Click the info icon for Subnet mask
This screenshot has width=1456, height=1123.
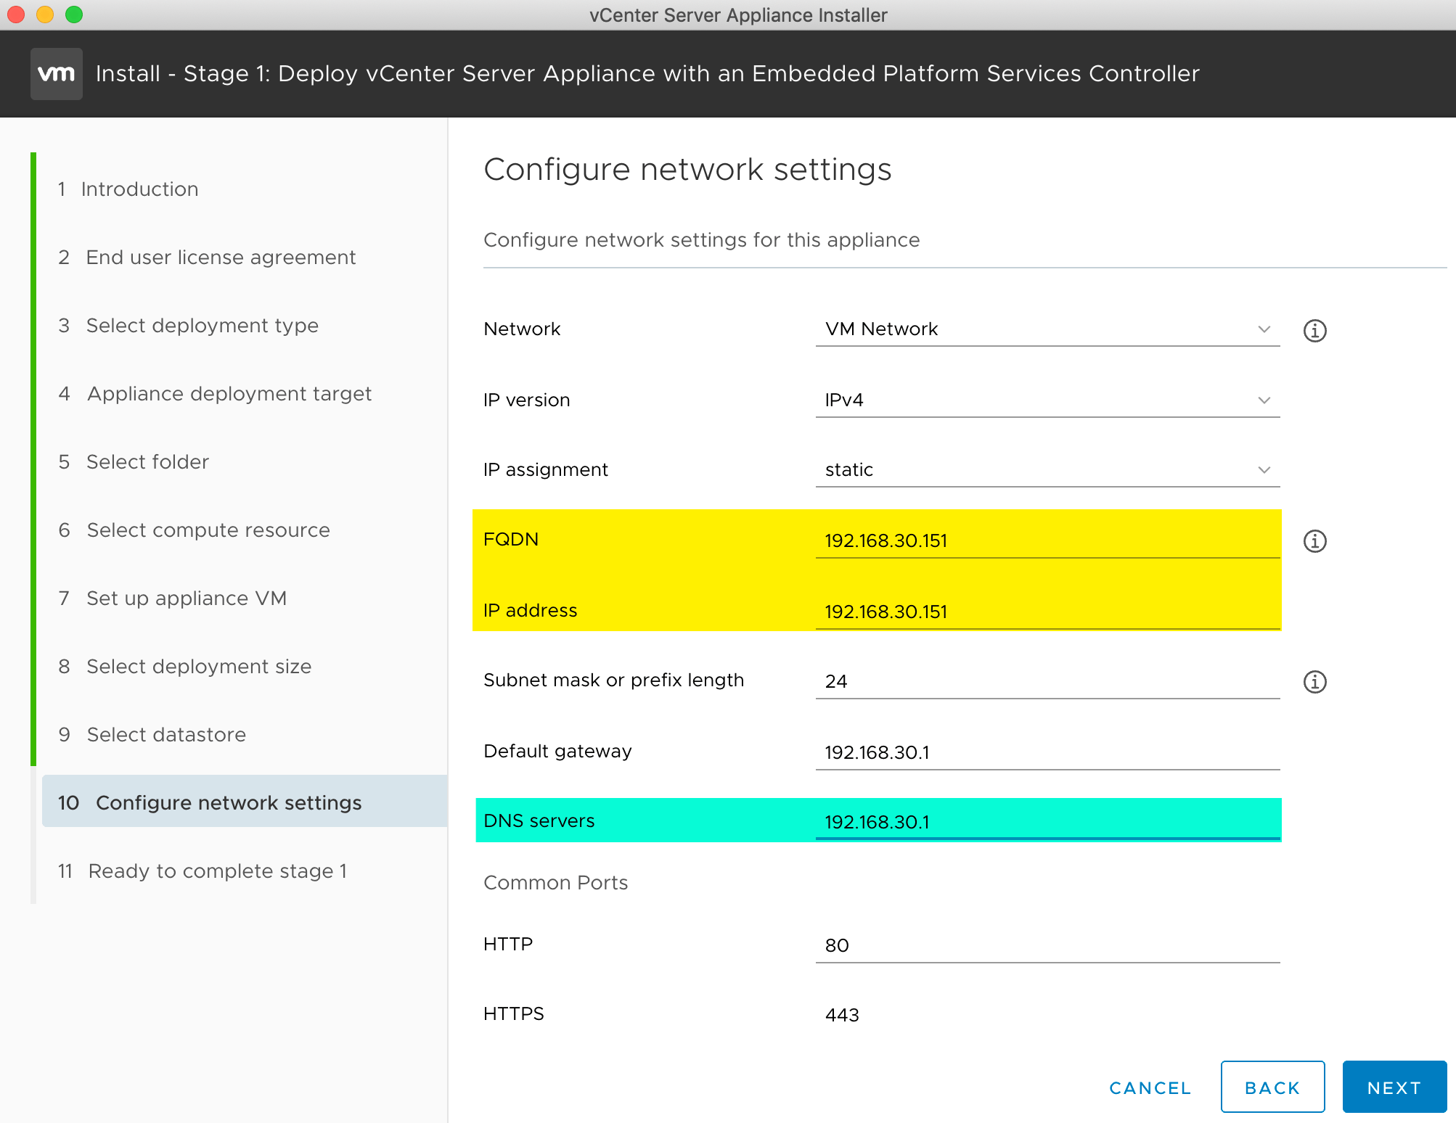pos(1314,681)
